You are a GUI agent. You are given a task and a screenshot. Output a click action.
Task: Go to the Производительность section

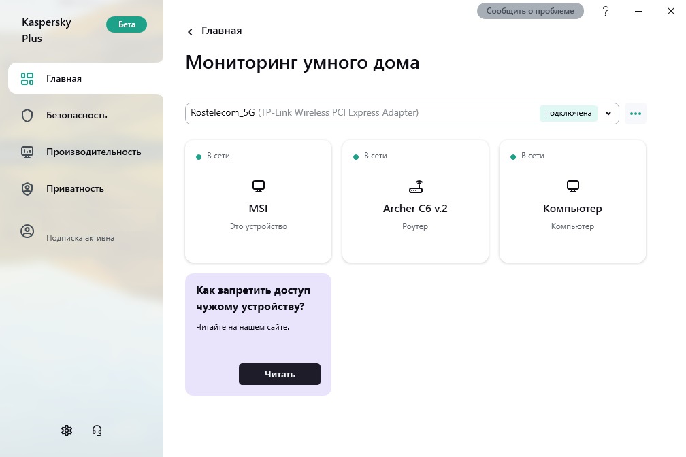pos(86,152)
